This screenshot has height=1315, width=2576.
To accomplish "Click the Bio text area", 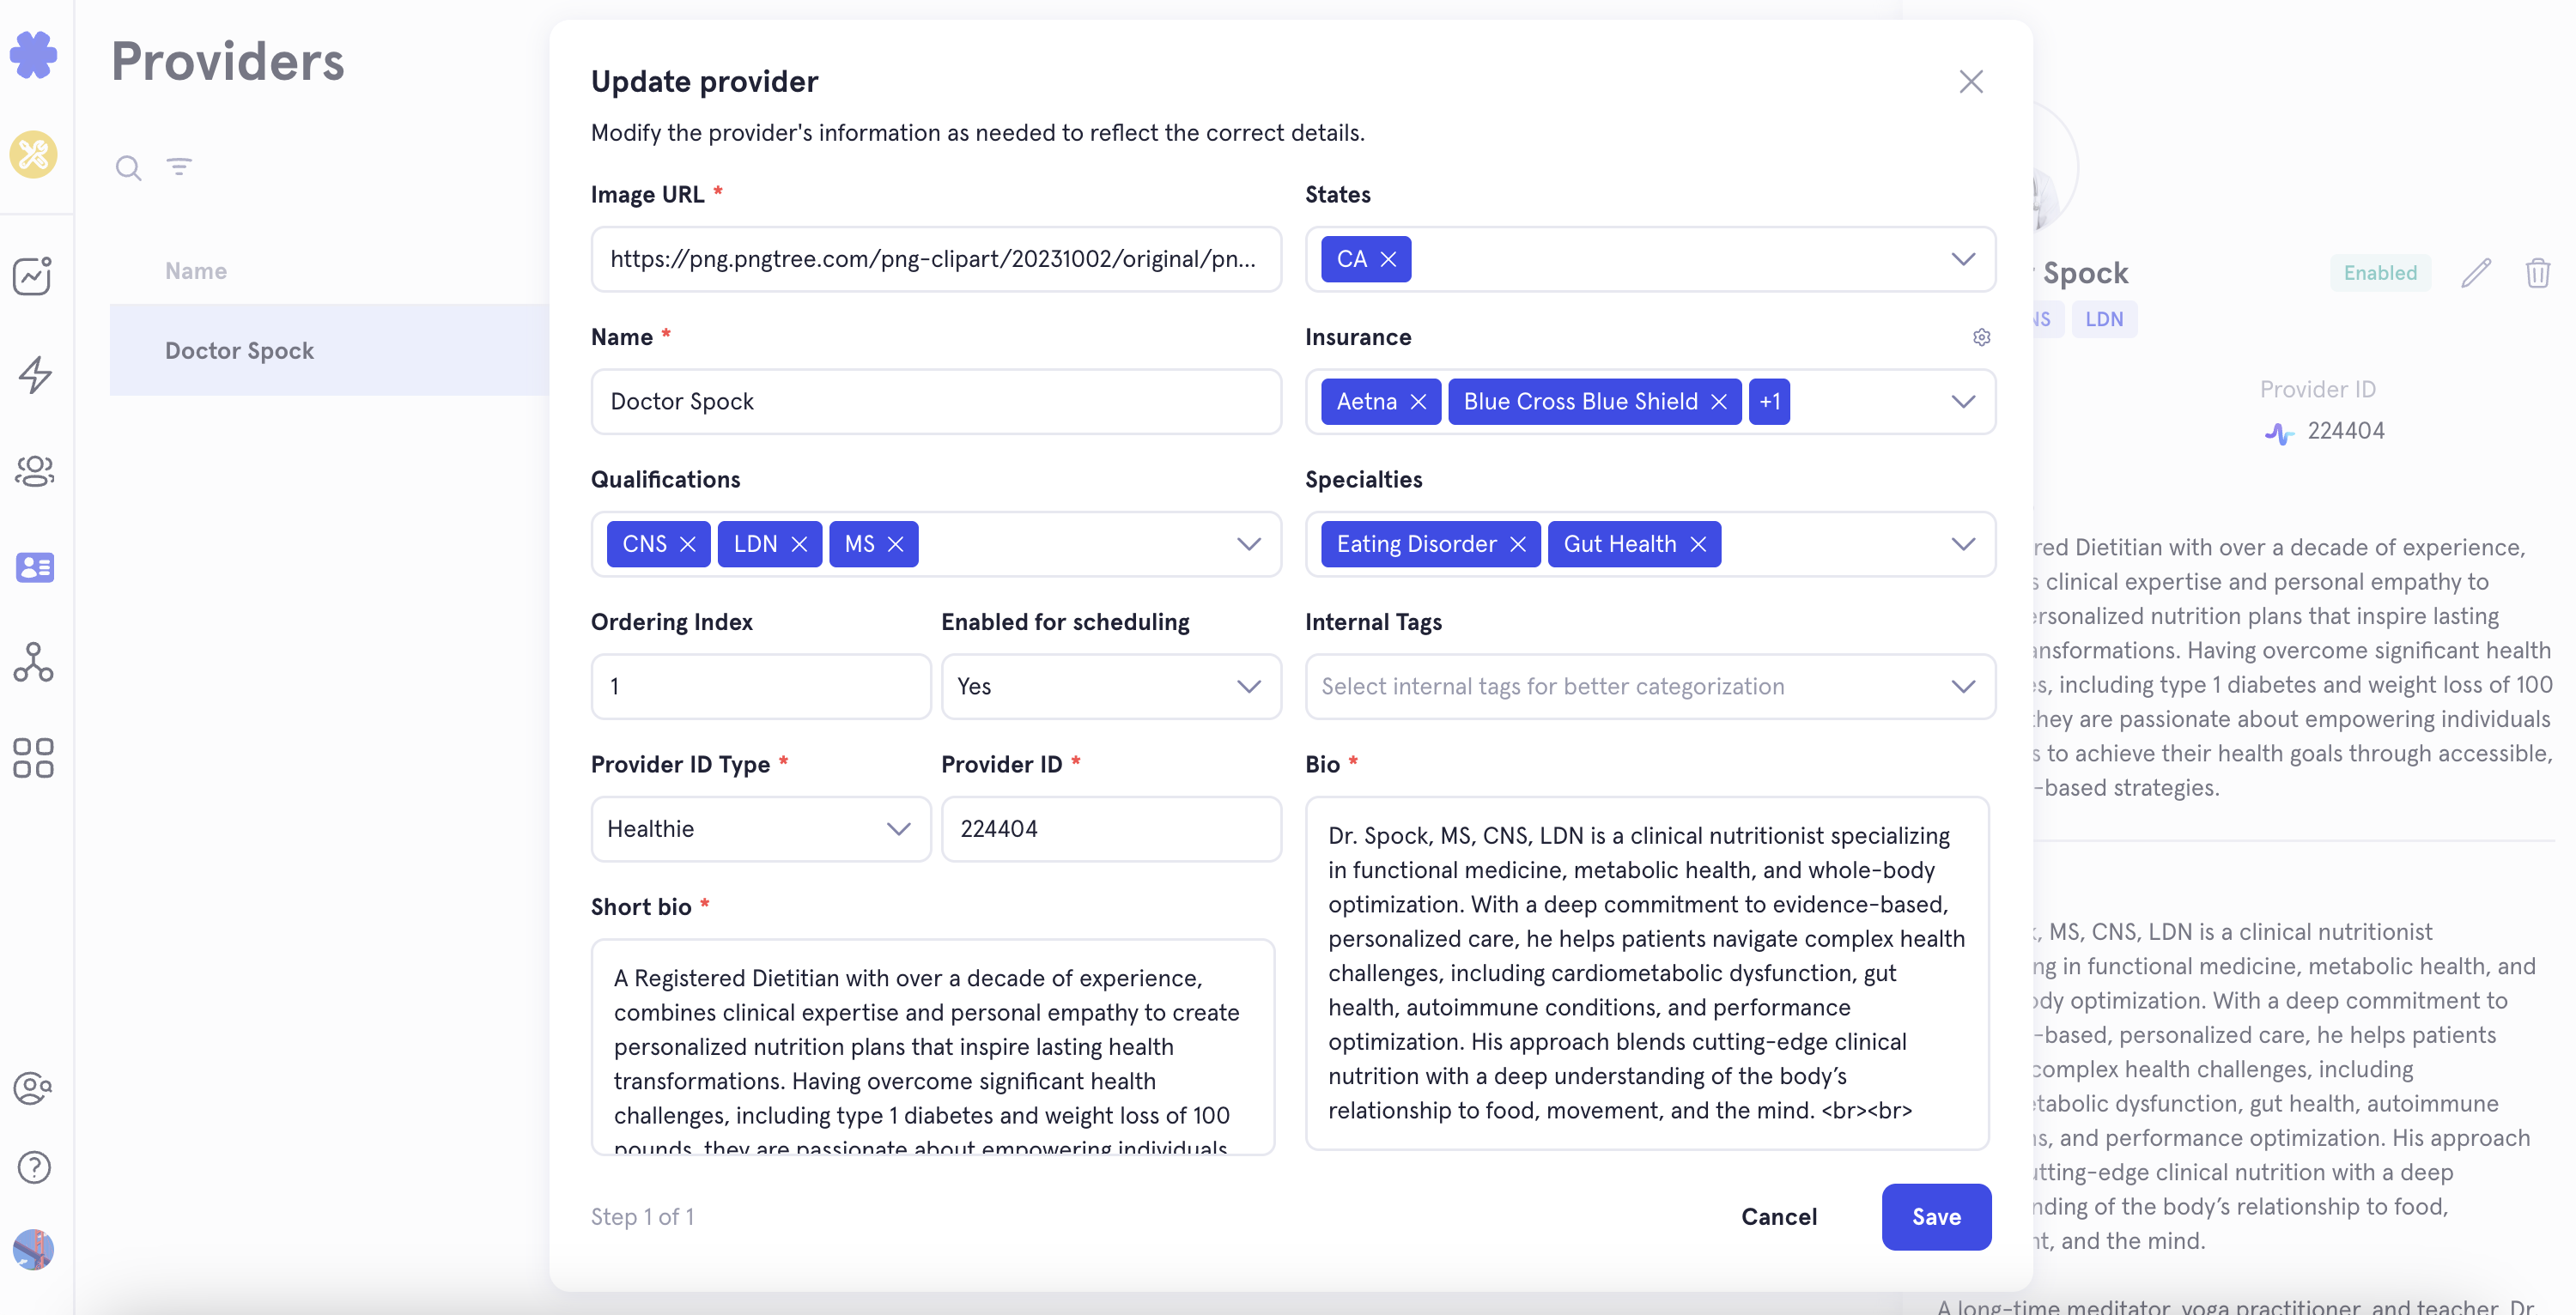I will [1647, 973].
